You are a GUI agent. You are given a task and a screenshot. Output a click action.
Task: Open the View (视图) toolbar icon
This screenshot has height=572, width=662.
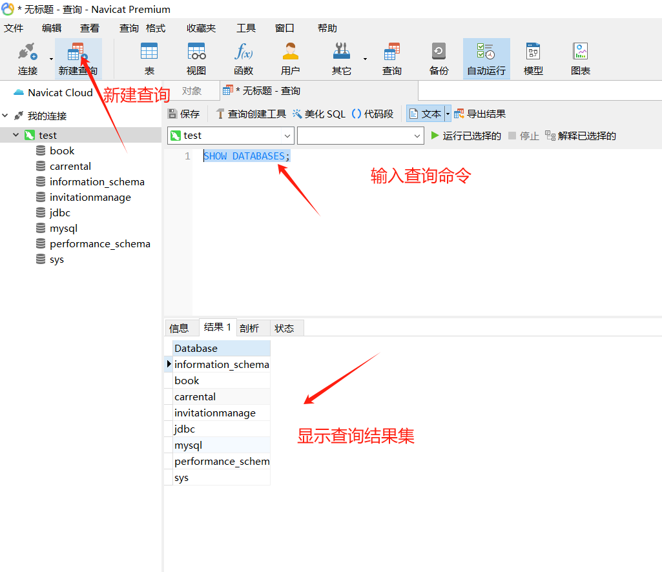pyautogui.click(x=196, y=53)
